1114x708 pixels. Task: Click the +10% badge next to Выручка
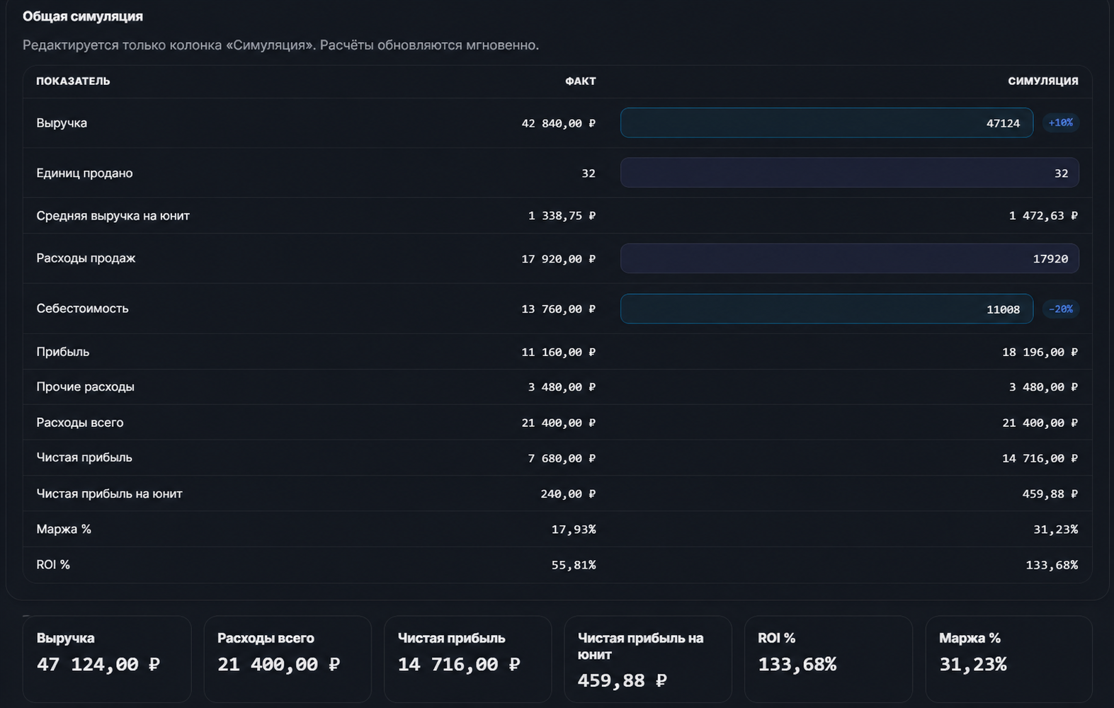tap(1060, 122)
